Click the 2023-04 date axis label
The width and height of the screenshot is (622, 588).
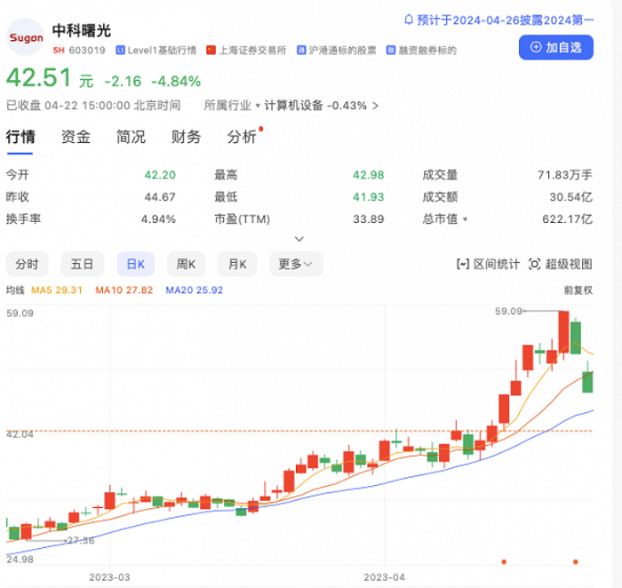point(385,577)
